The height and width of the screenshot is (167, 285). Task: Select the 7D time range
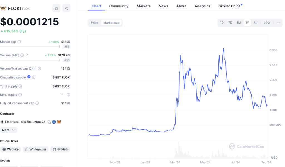(230, 23)
